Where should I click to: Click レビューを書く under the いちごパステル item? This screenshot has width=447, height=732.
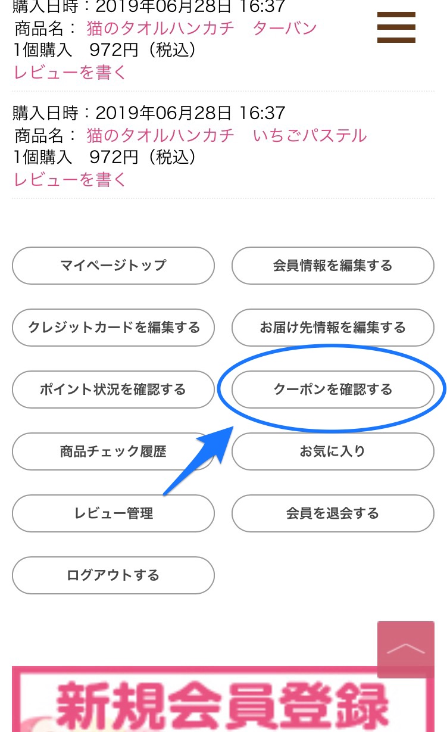70,179
